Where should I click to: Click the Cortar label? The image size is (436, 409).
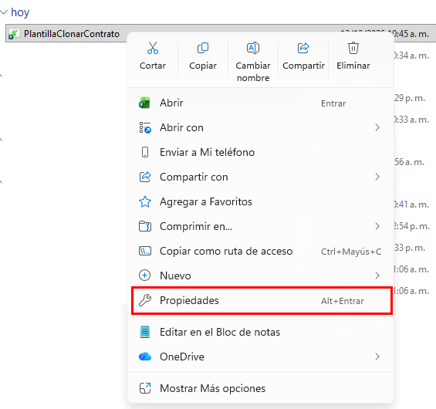click(x=153, y=66)
